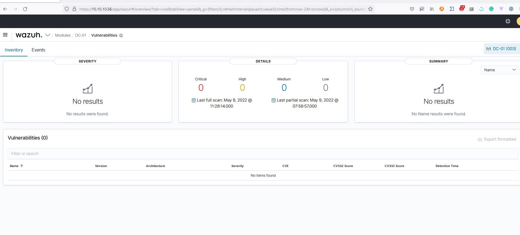Open the Grammarly extension

coord(491,9)
